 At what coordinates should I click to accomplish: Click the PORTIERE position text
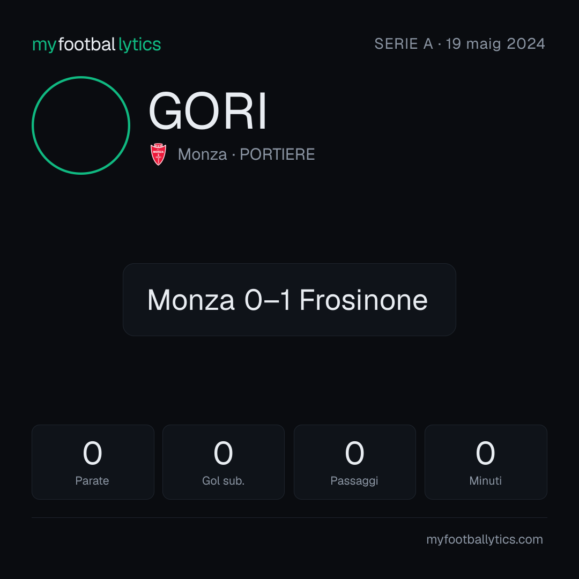tap(277, 154)
